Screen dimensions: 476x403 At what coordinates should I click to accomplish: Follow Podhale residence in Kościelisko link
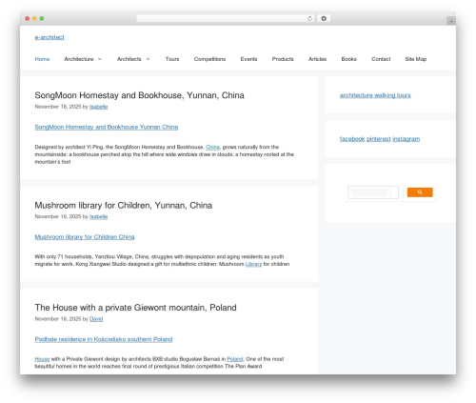[104, 339]
